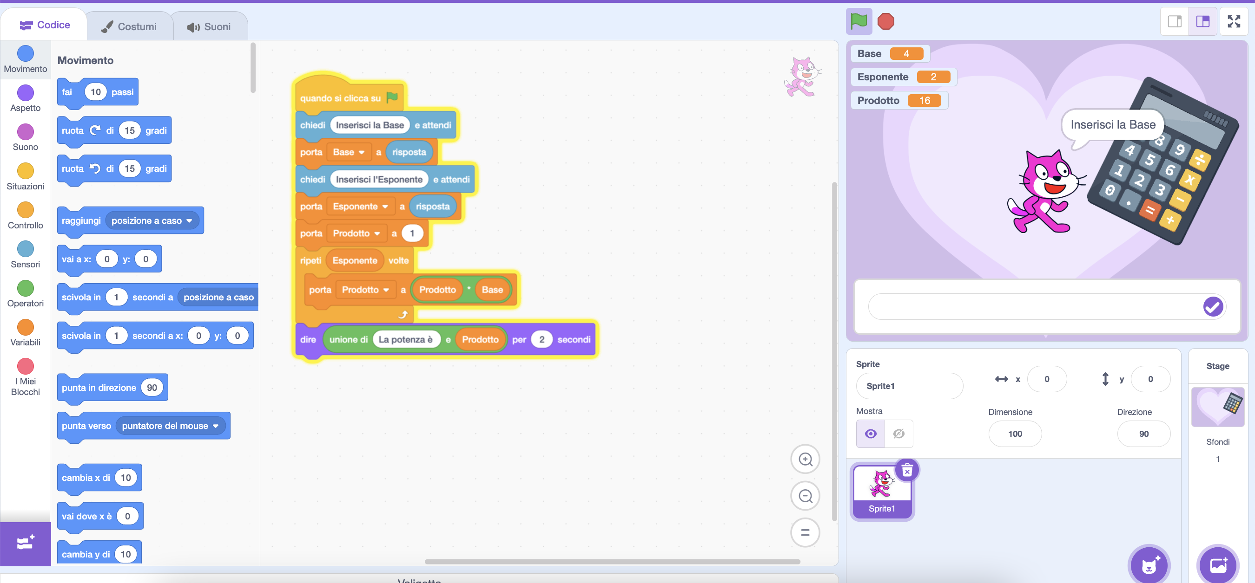Viewport: 1255px width, 583px height.
Task: Click the Base variable monitor on stage
Action: pos(890,53)
